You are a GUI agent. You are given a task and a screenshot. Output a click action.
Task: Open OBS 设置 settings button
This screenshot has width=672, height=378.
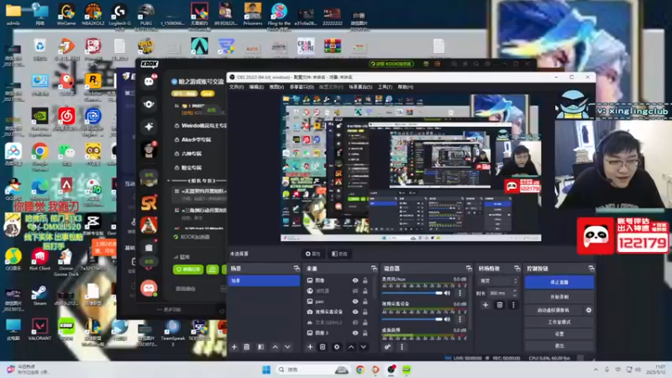559,333
